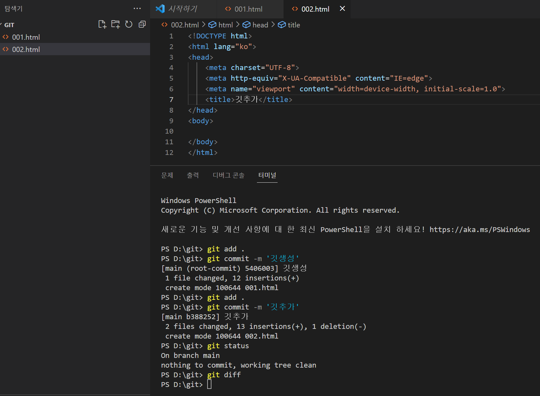Click the title breadcrumb segment
The width and height of the screenshot is (540, 396).
tap(294, 25)
